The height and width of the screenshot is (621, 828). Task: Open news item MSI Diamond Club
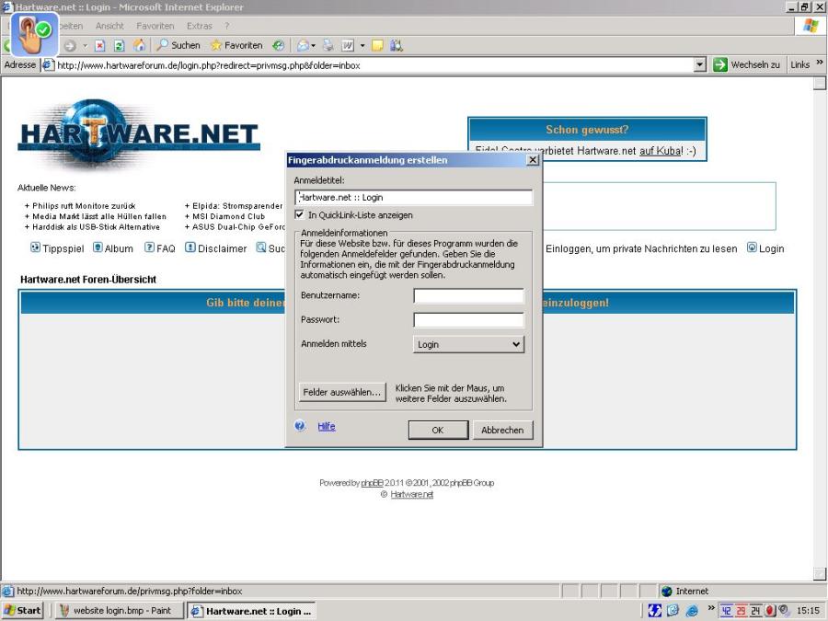[229, 216]
